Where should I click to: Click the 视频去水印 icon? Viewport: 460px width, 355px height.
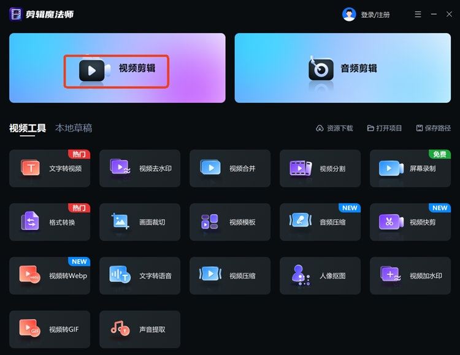(120, 167)
